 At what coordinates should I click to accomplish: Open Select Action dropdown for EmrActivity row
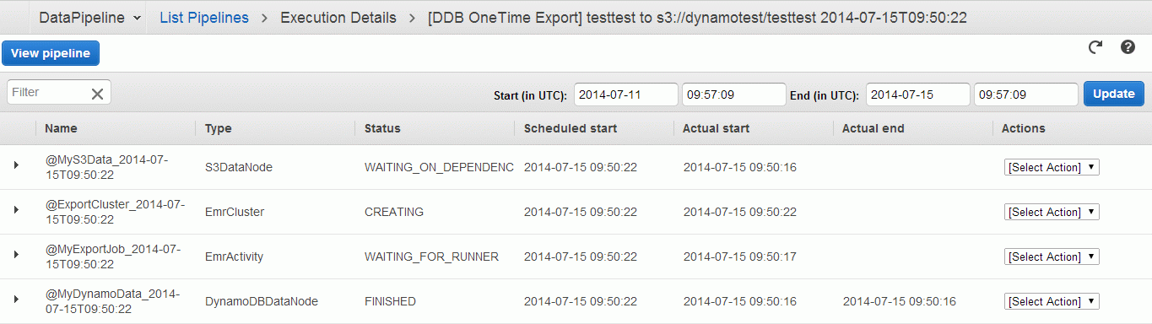point(1052,256)
